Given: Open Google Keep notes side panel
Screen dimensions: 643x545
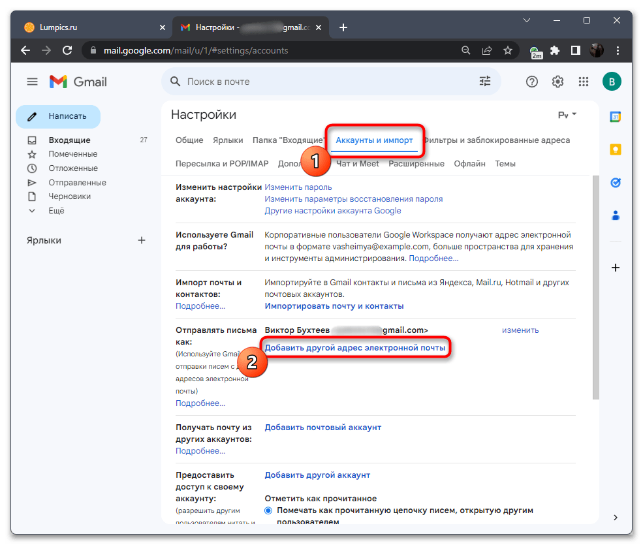Looking at the screenshot, I should (x=615, y=149).
